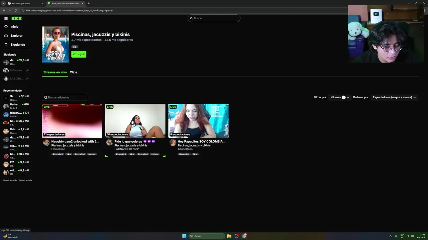Open the LATINAGOLDENVIP channel name link

pos(126,149)
